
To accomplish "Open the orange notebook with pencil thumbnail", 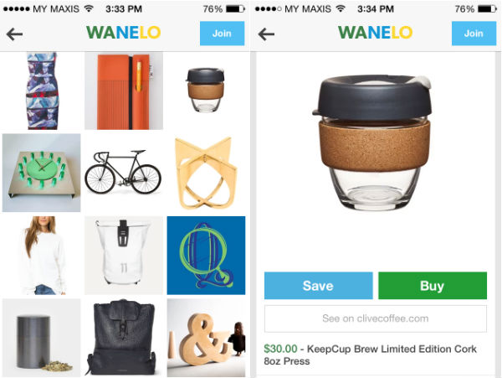I will [x=124, y=91].
